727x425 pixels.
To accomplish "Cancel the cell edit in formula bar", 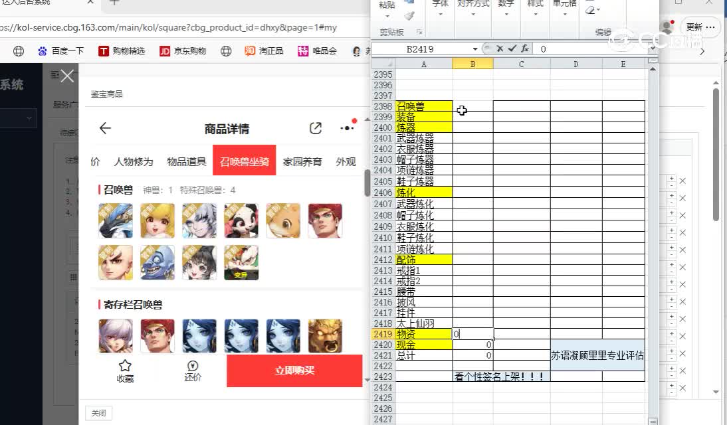I will (500, 48).
